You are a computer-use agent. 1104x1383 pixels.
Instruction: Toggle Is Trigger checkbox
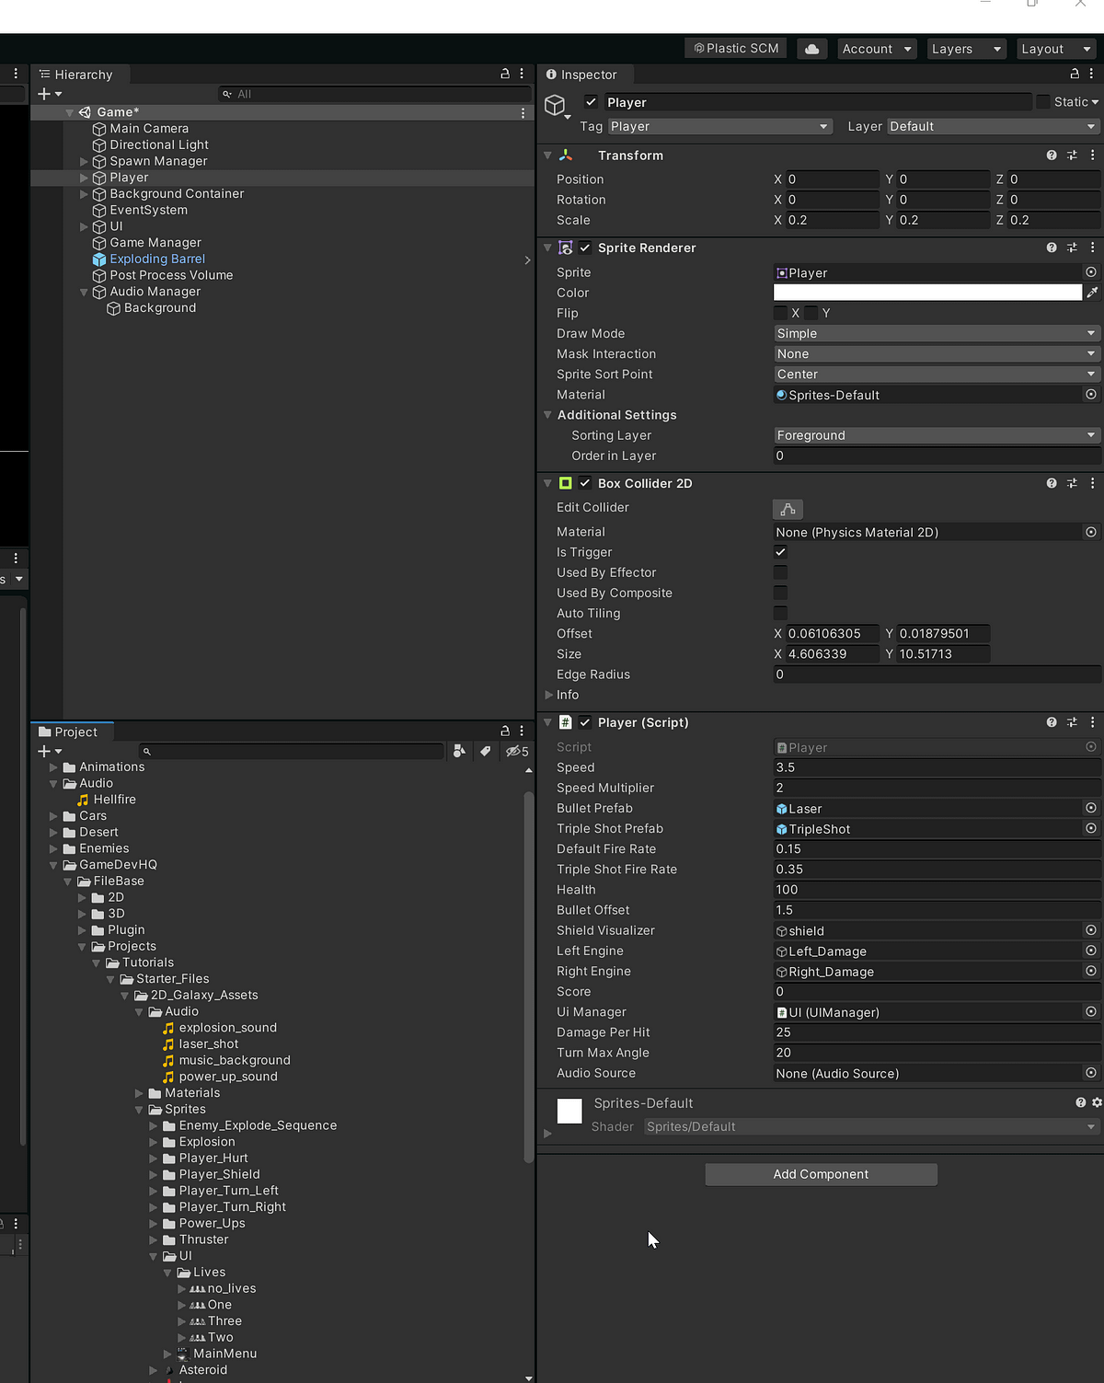tap(780, 552)
